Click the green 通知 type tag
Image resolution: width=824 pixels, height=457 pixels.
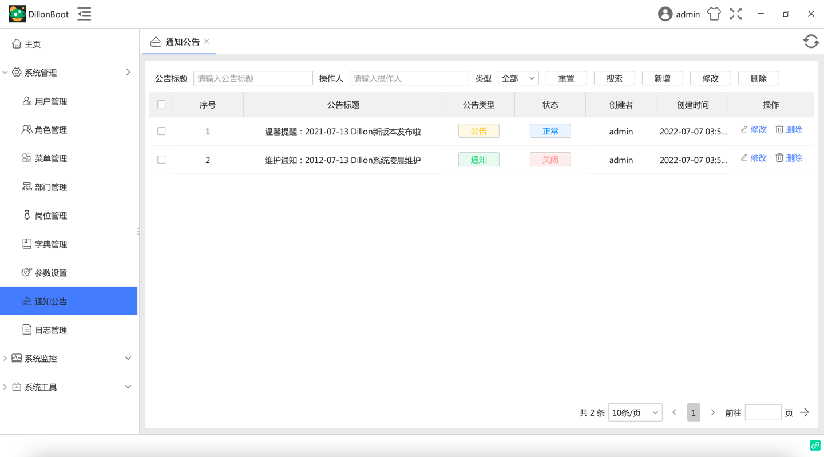point(479,160)
